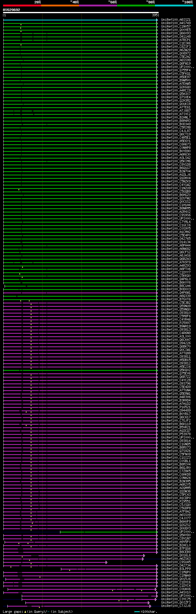Select the query name AV629692

tap(12, 10)
